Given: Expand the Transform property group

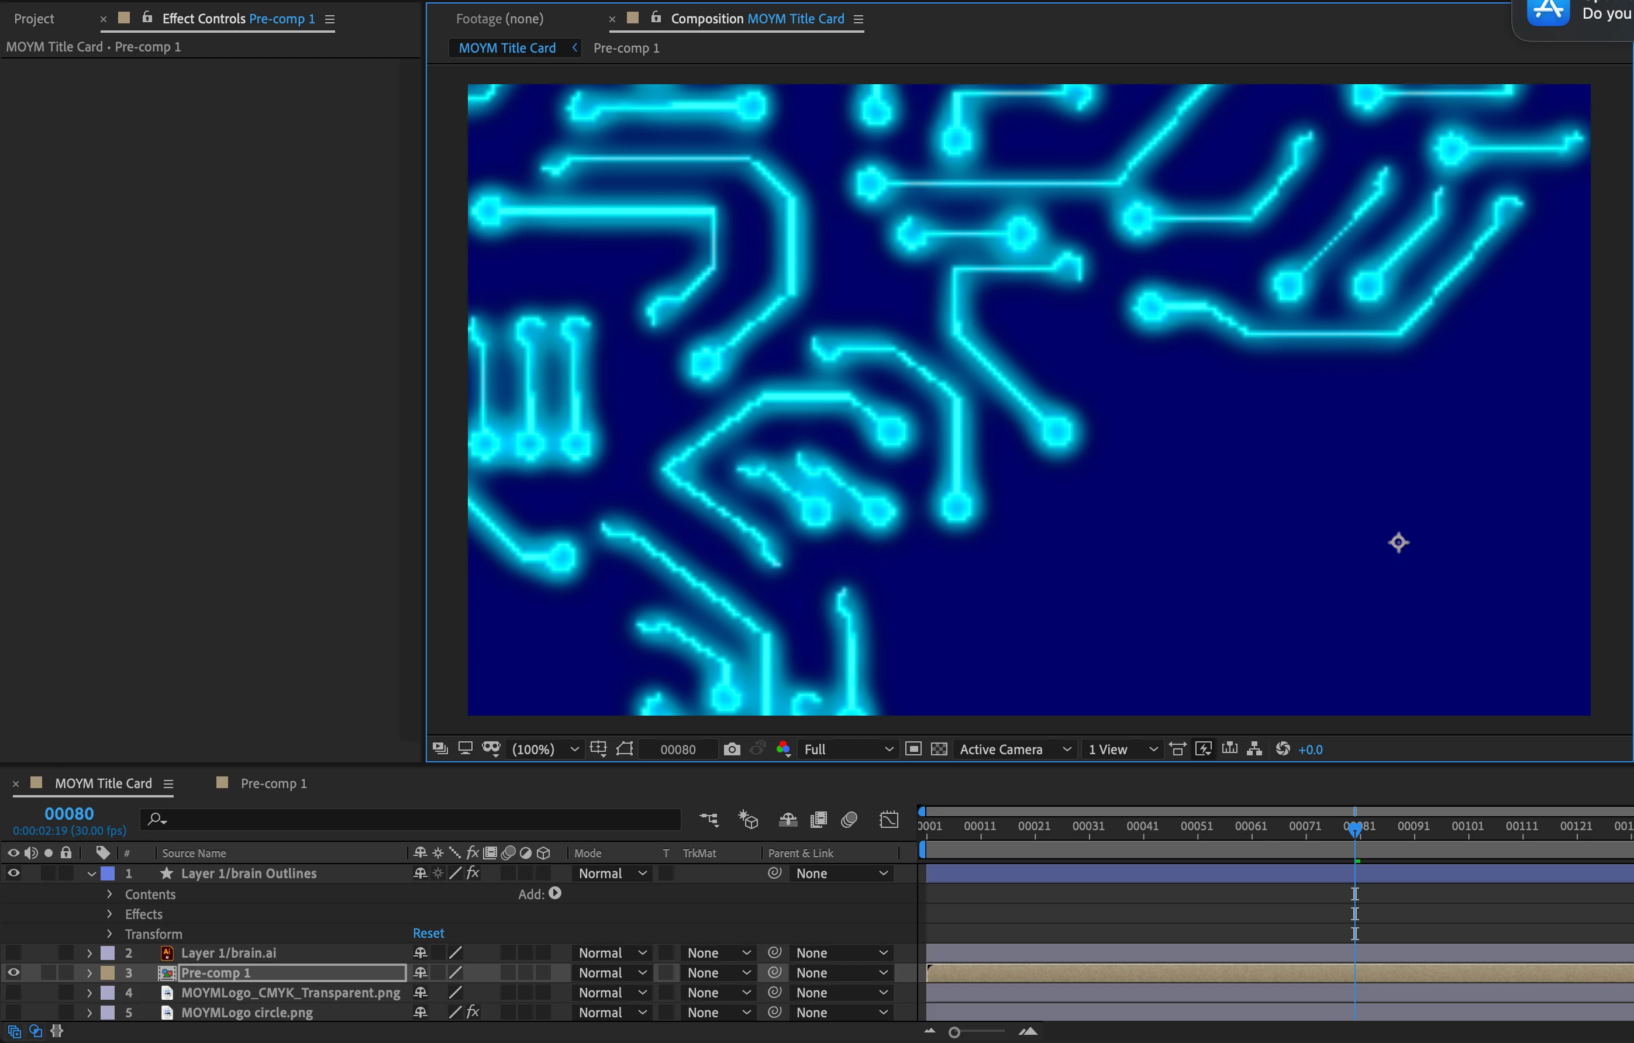Looking at the screenshot, I should coord(109,934).
